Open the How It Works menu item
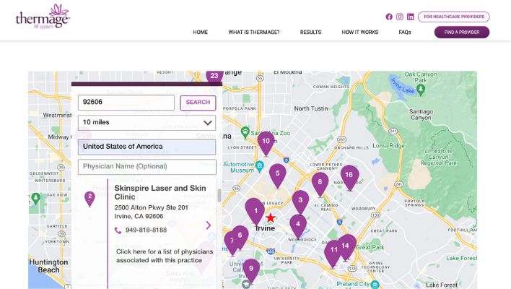Image resolution: width=511 pixels, height=289 pixels. point(359,33)
